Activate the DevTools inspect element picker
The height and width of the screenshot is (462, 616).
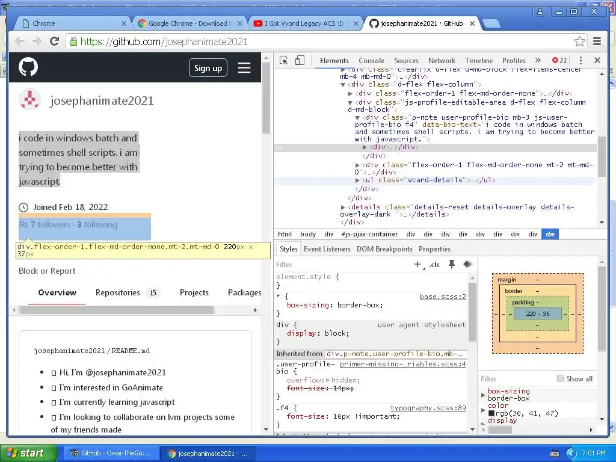tap(284, 61)
